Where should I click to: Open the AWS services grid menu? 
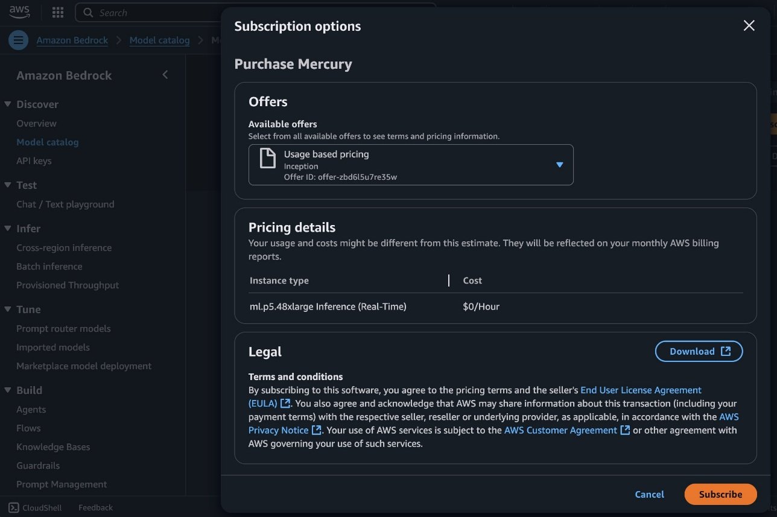[58, 13]
